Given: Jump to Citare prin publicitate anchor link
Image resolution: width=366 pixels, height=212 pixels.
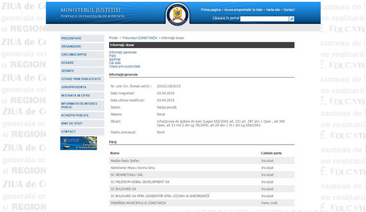Looking at the screenshot, I should click(x=125, y=66).
